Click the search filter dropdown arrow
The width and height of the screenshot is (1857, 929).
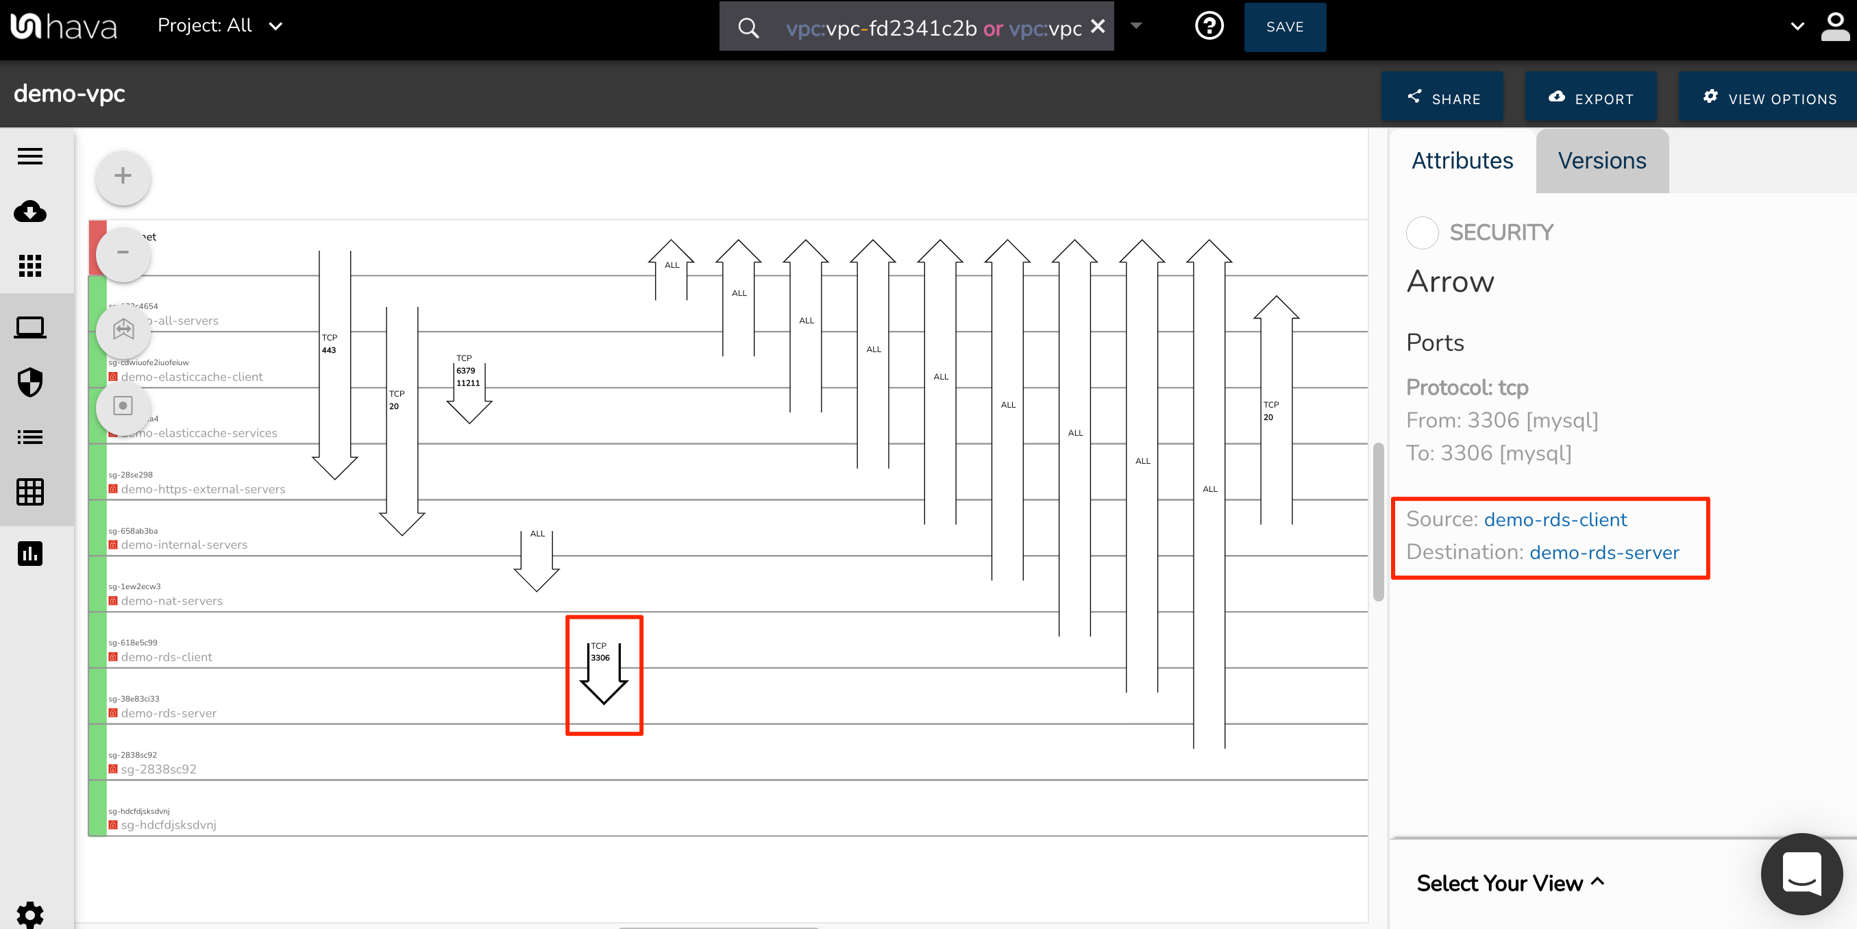coord(1137,26)
